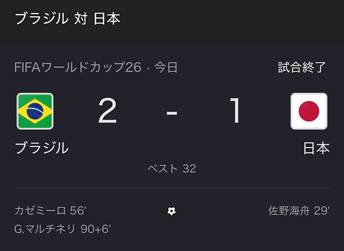The image size is (344, 251).
Task: Select the ブラジル team name under flag
Action: (x=42, y=148)
